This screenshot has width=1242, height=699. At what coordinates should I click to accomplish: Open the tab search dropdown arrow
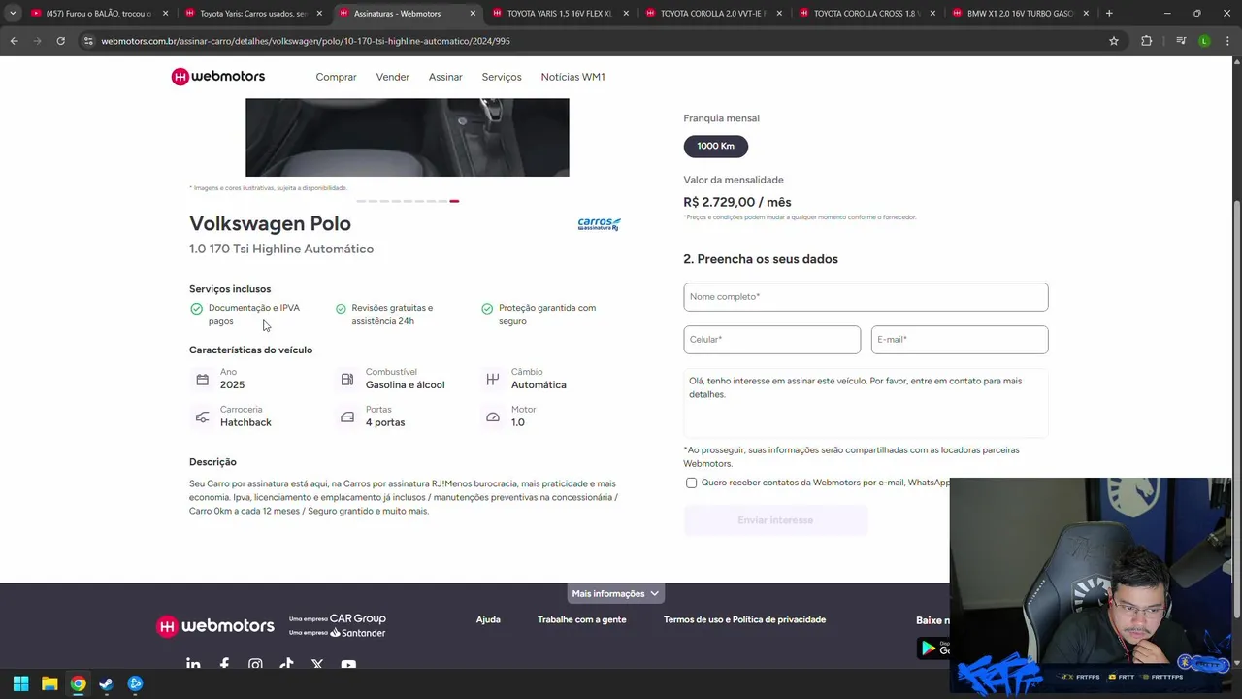pyautogui.click(x=12, y=14)
